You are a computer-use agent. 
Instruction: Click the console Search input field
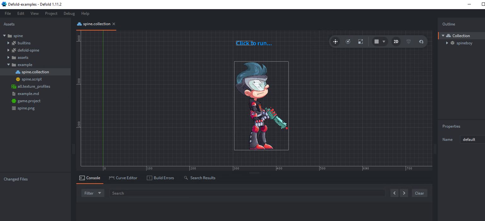tap(247, 193)
